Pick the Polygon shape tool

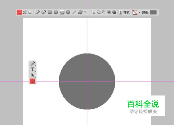tap(68, 12)
